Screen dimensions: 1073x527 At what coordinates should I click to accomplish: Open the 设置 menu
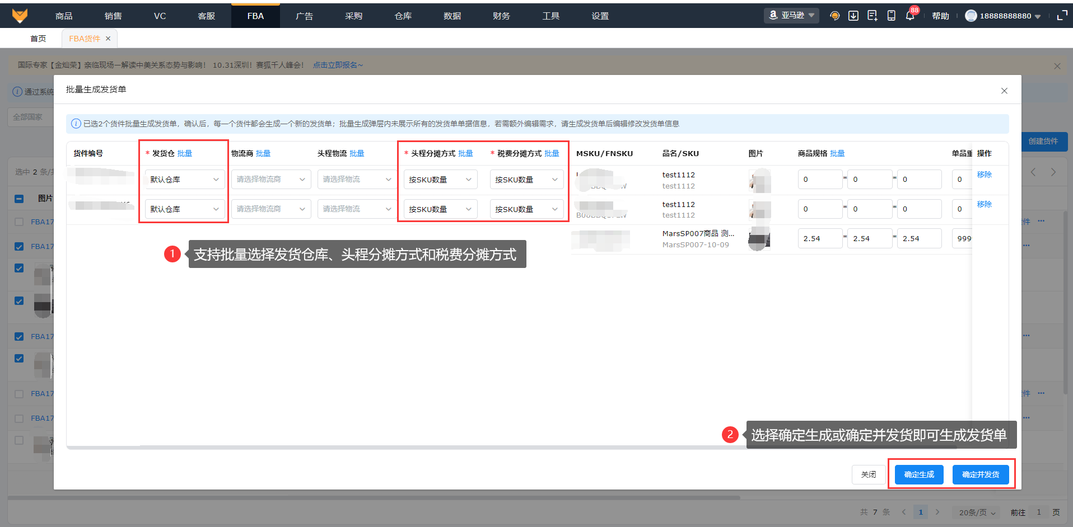600,16
